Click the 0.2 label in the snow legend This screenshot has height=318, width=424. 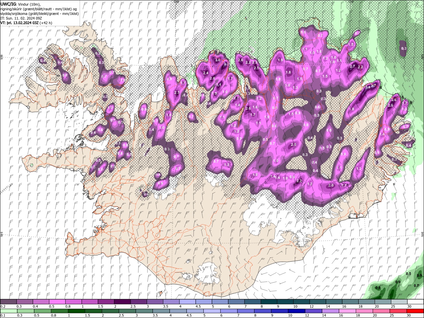3,306
